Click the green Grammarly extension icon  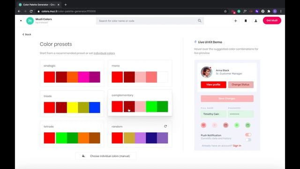coord(239,11)
